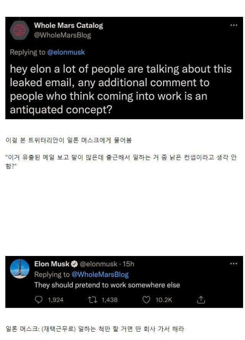The height and width of the screenshot is (340, 245).
Task: Click the verified badge next to Elon Musk
Action: (x=75, y=264)
